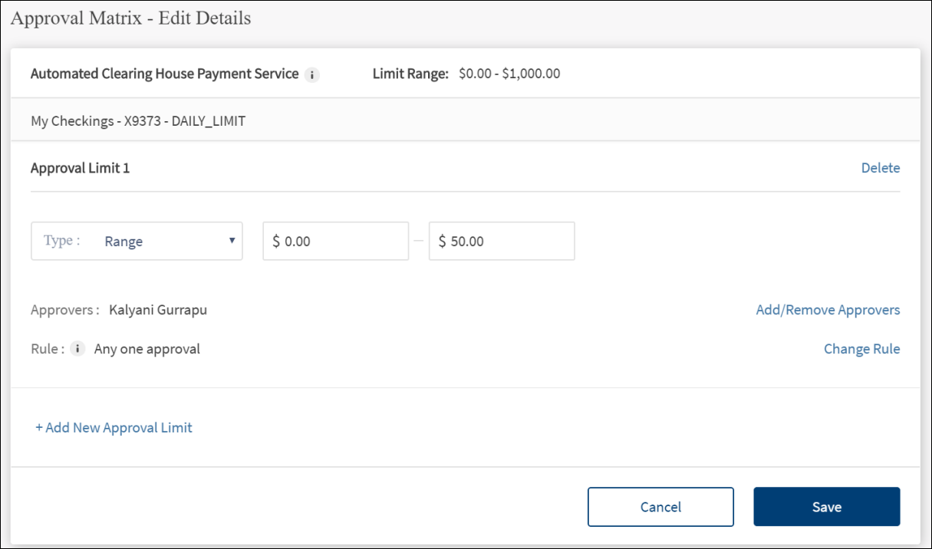Add a new approval limit
Screen dimensions: 932x549
point(114,428)
